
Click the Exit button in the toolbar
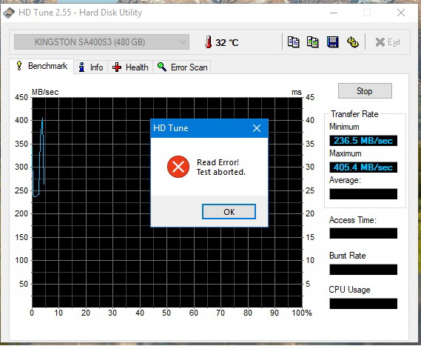[x=388, y=42]
